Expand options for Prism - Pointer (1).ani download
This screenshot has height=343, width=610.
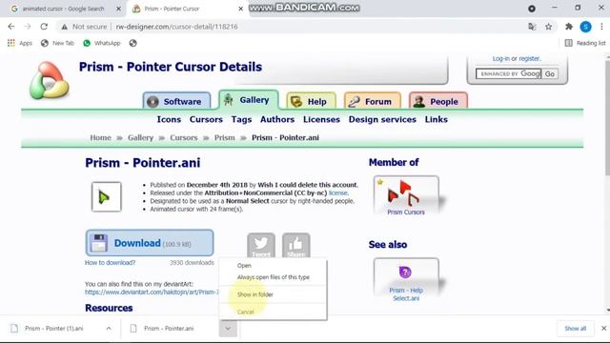click(109, 328)
